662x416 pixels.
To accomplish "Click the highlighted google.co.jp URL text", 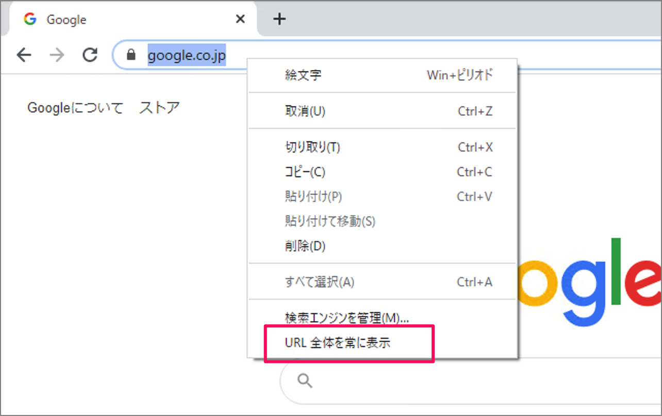I will coord(187,55).
